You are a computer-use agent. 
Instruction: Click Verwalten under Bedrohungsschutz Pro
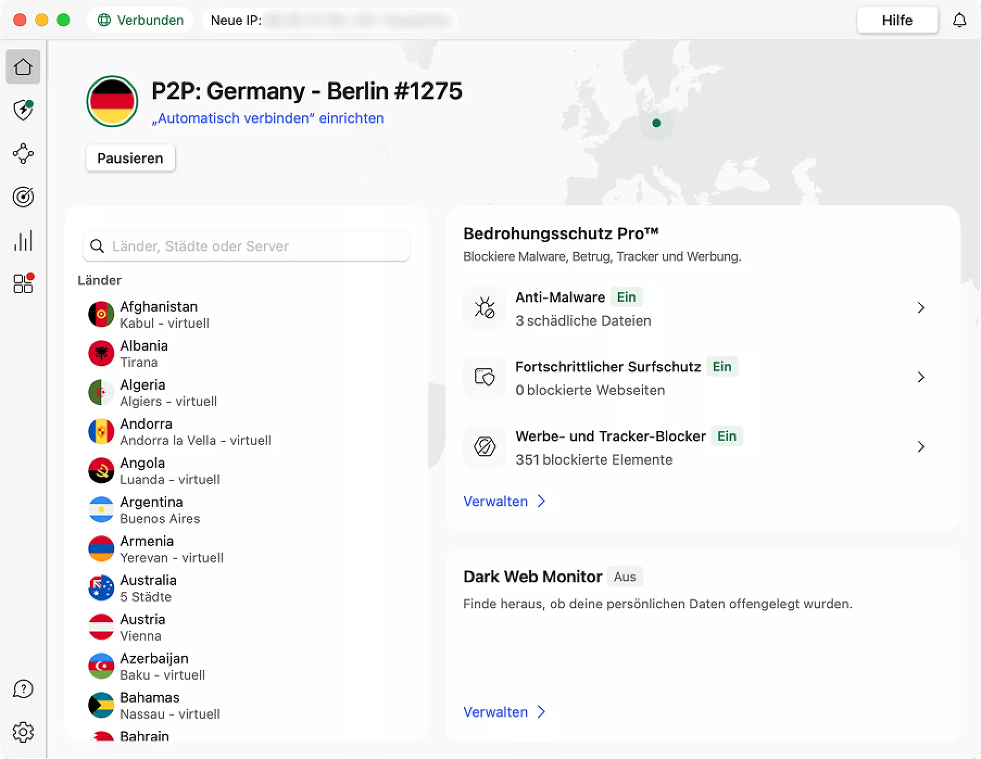504,501
